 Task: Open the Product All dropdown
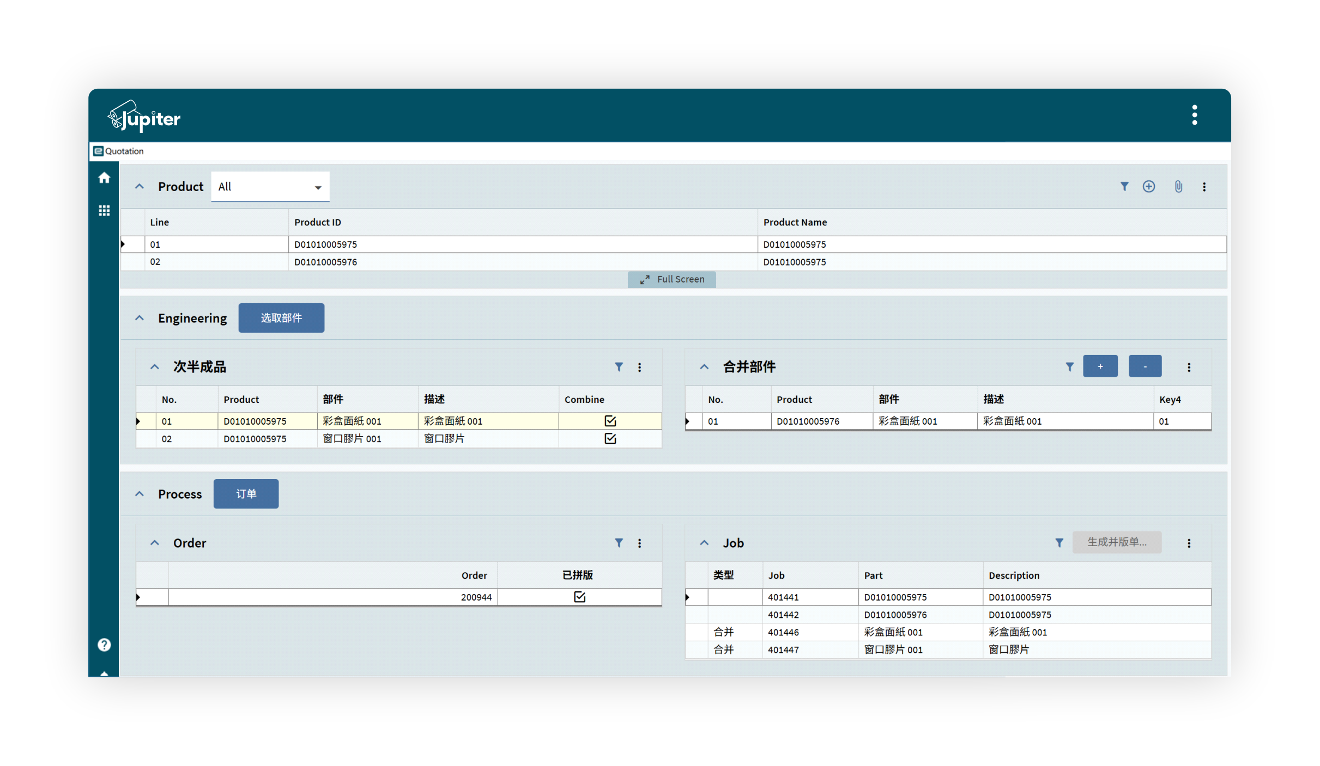click(x=270, y=187)
